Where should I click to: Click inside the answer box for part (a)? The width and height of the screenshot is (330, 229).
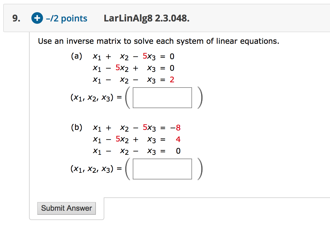click(x=162, y=97)
